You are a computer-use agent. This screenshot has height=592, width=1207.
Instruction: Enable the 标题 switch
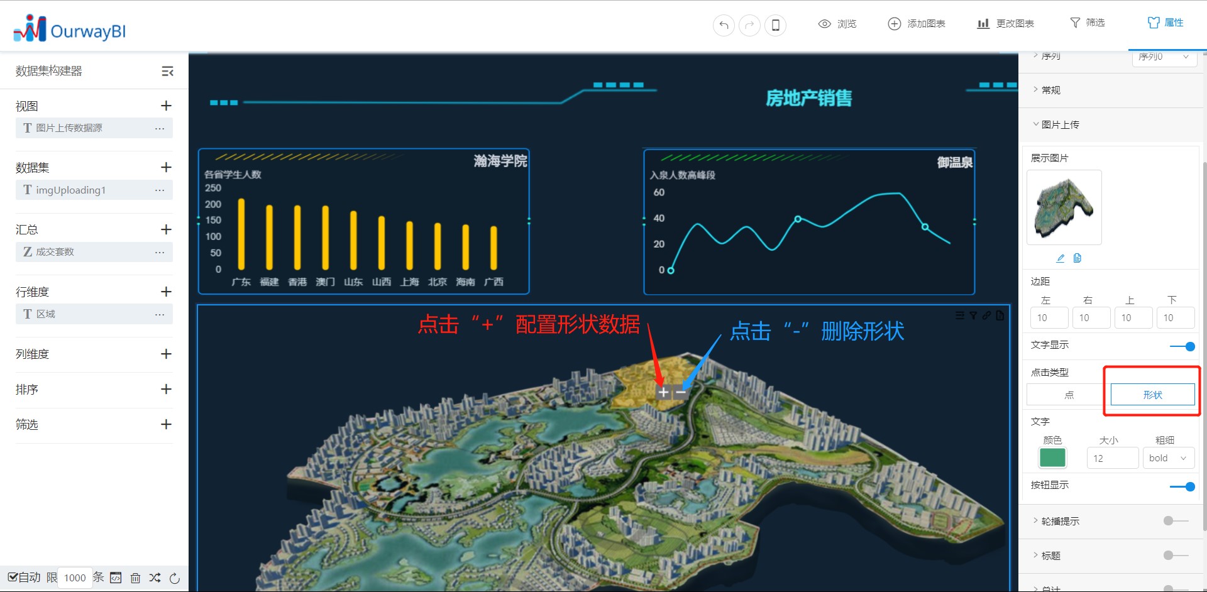pos(1176,556)
